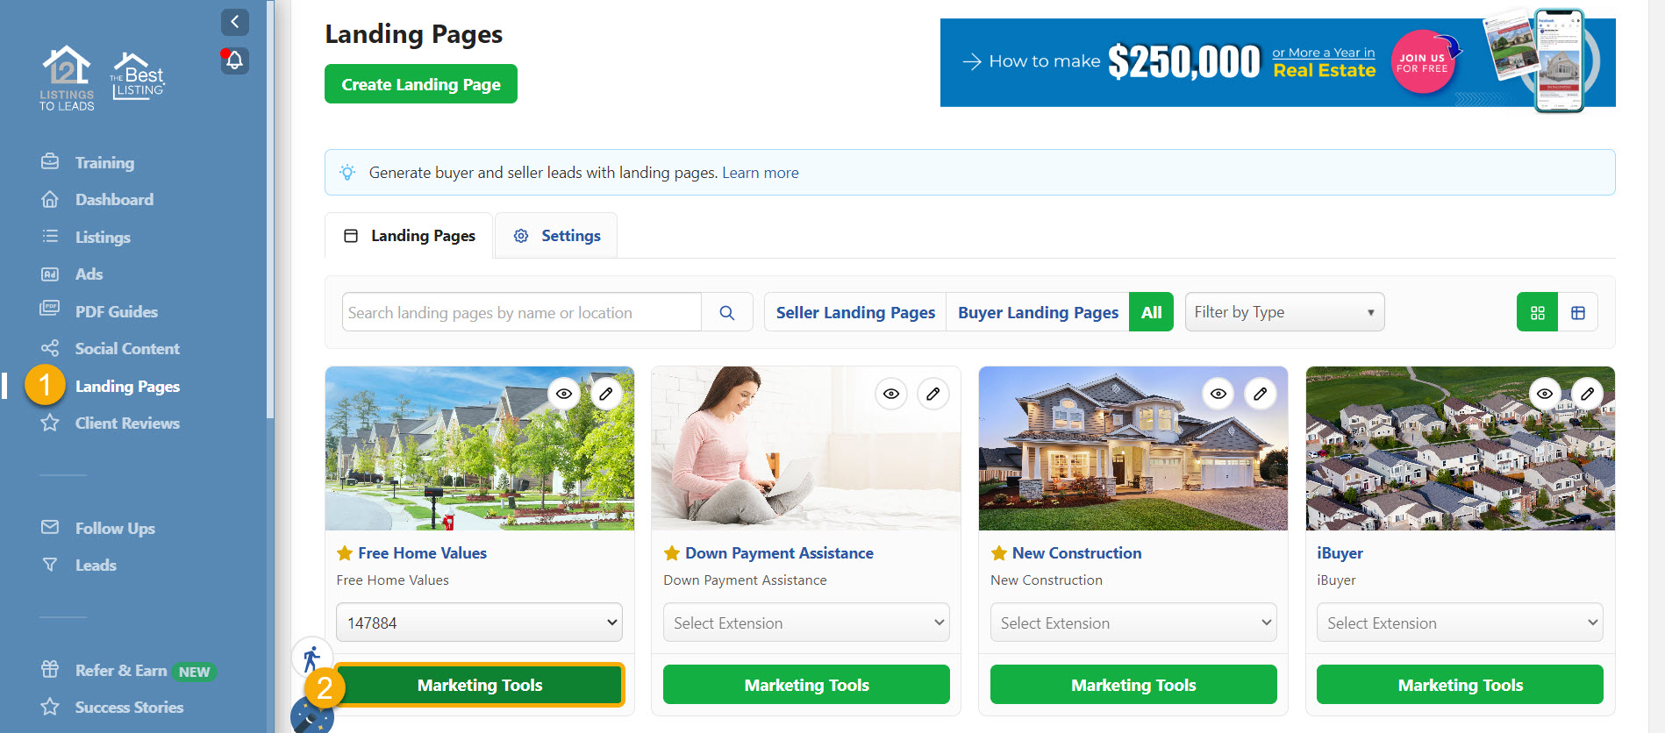Edit the Free Home Values page pencil icon

606,394
